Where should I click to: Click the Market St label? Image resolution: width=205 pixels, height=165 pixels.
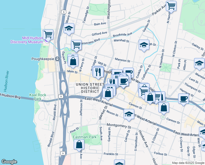103,113
